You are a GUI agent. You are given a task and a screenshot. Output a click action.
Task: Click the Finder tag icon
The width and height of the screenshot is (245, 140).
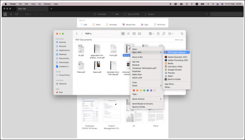pyautogui.click(x=164, y=34)
